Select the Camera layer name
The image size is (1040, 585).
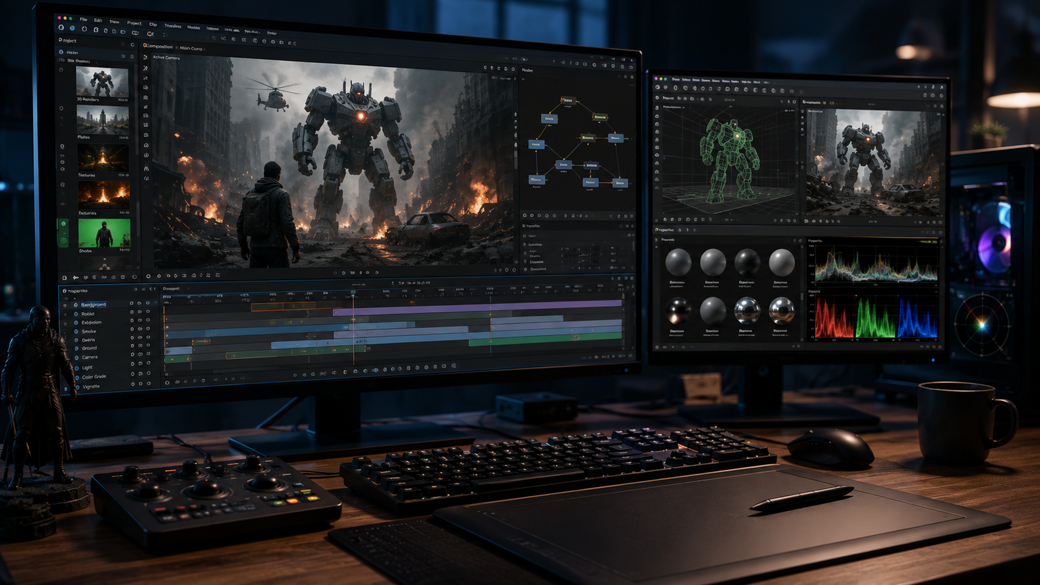90,357
